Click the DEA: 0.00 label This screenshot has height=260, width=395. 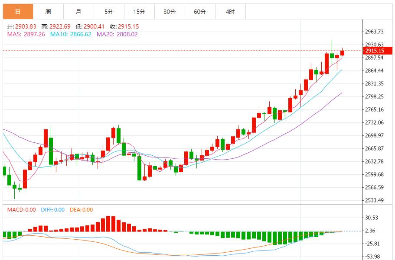[82, 210]
